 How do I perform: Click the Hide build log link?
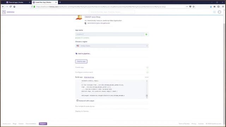point(89,77)
